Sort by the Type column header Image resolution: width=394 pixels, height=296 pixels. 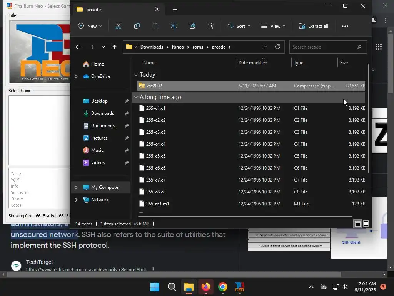(299, 63)
